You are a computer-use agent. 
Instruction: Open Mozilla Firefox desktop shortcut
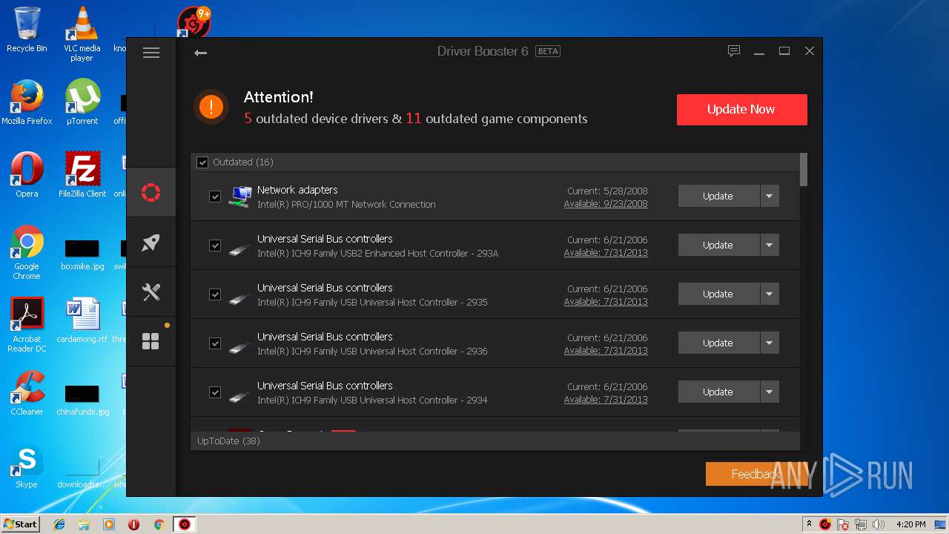27,102
